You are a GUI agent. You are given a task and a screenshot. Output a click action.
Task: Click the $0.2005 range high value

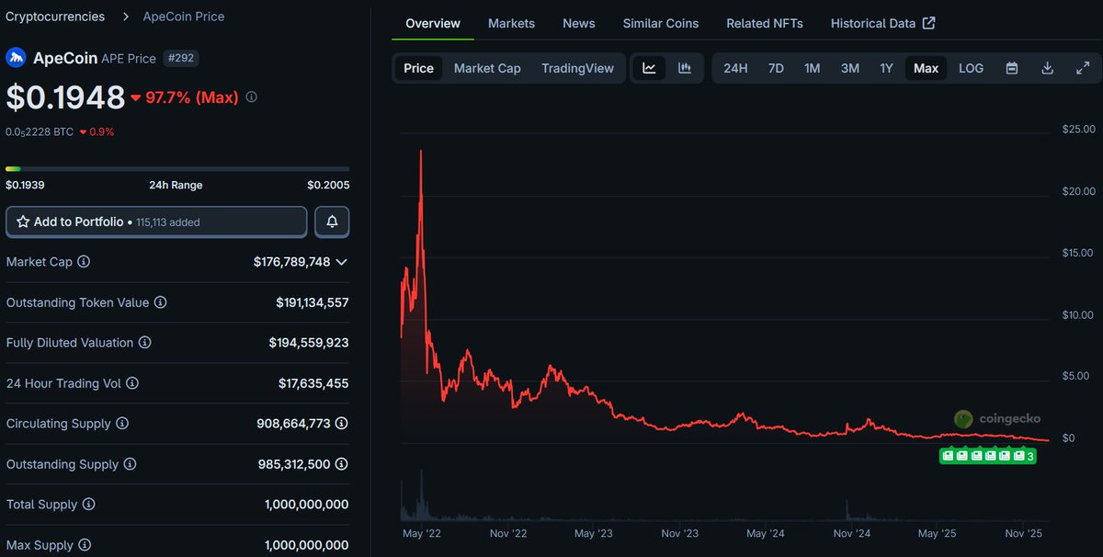328,185
